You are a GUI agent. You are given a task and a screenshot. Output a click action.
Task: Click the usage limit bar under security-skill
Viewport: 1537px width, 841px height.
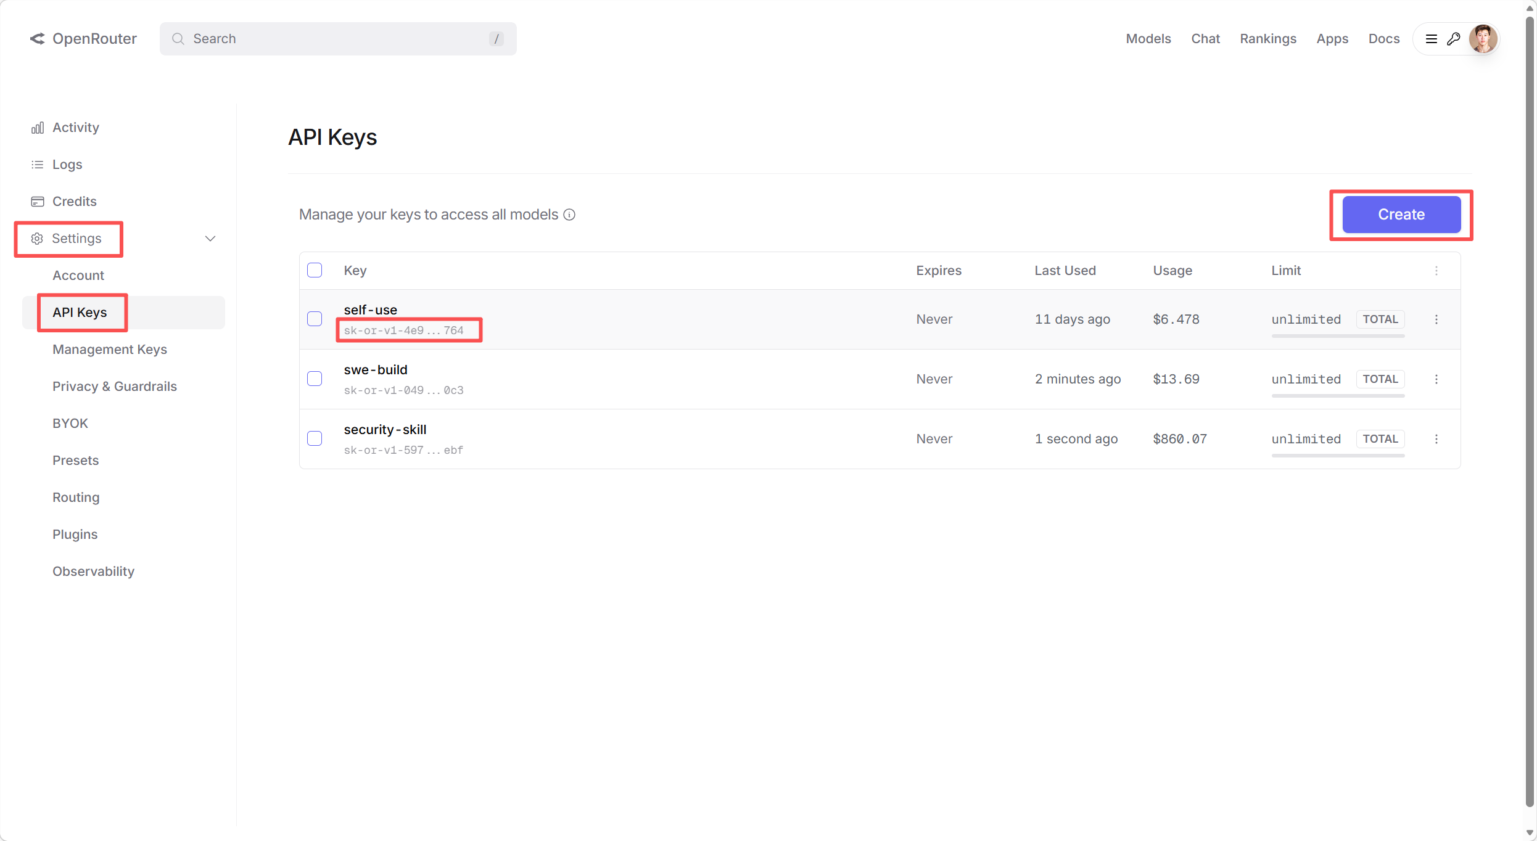1337,456
